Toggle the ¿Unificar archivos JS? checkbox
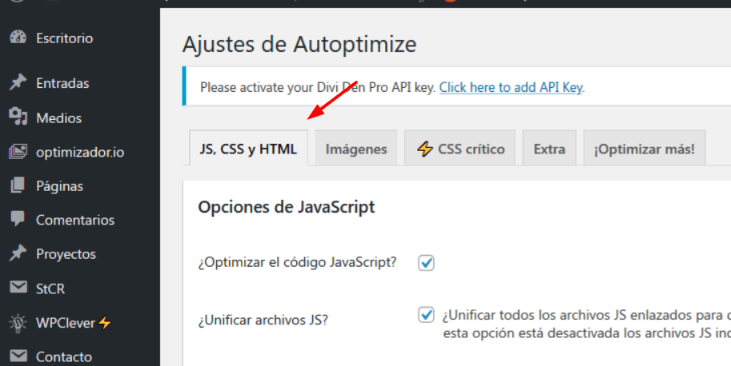Image resolution: width=731 pixels, height=366 pixels. tap(426, 315)
